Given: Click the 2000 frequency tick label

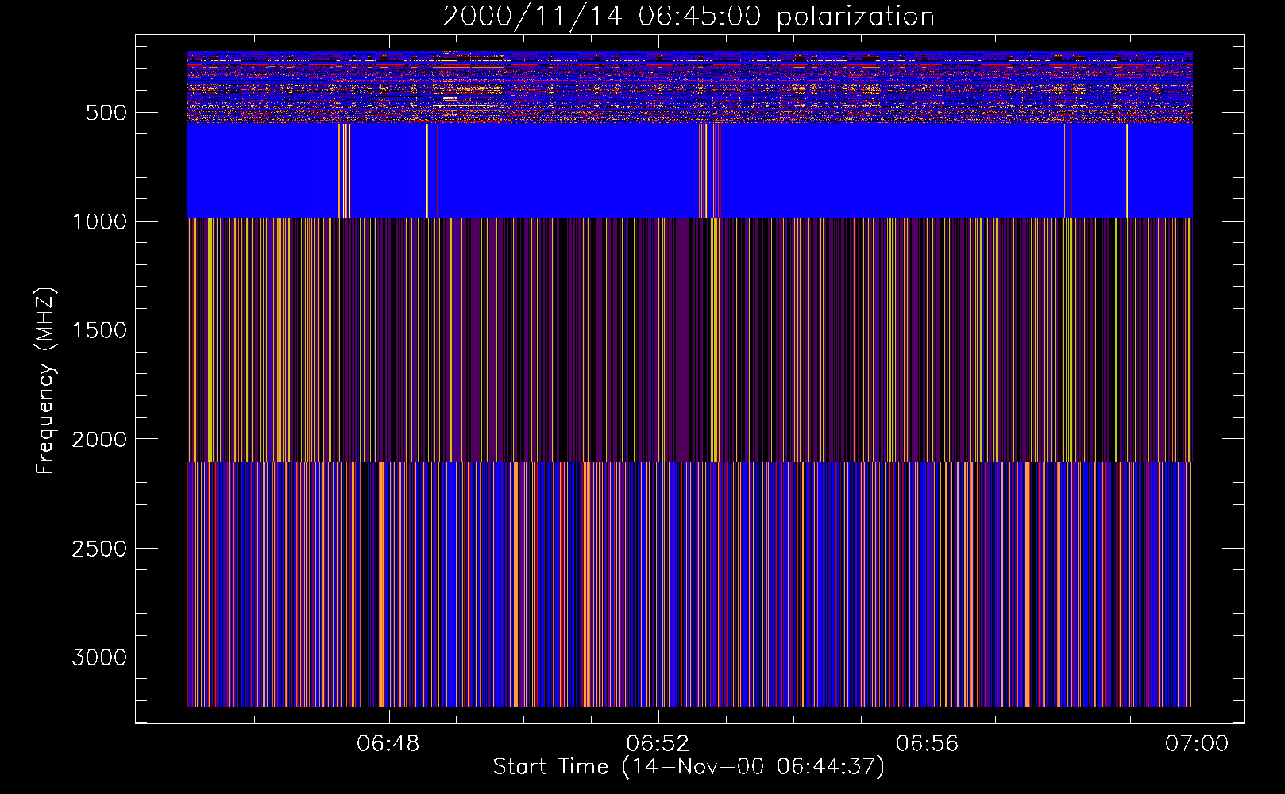Looking at the screenshot, I should tap(99, 439).
